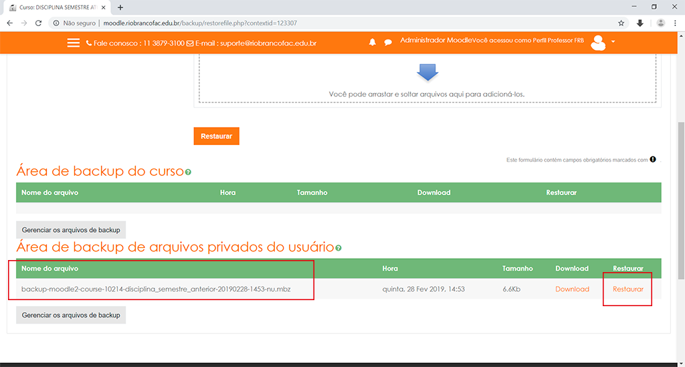The height and width of the screenshot is (367, 685).
Task: Click the support email suporte@riobrancofac.edu.br
Action: click(x=268, y=43)
